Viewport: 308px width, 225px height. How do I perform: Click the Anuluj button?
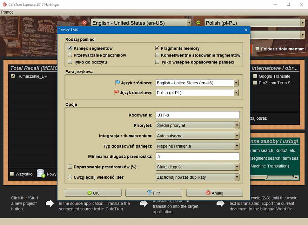click(x=214, y=193)
